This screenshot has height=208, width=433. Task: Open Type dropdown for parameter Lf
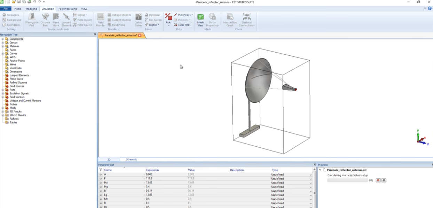[311, 191]
